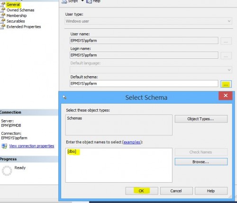Click the Owned Schemas page icon
This screenshot has height=203, width=237.
(x=2, y=10)
